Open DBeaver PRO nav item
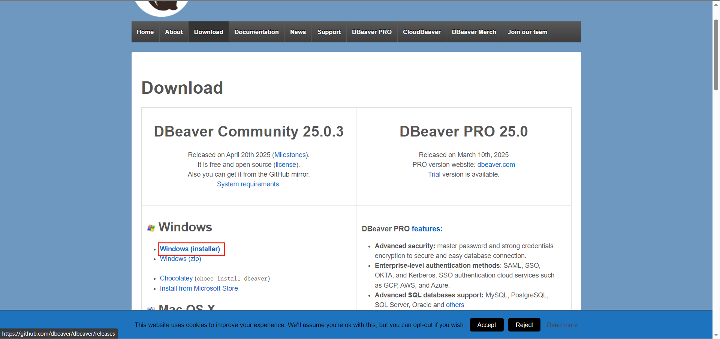 pos(372,32)
